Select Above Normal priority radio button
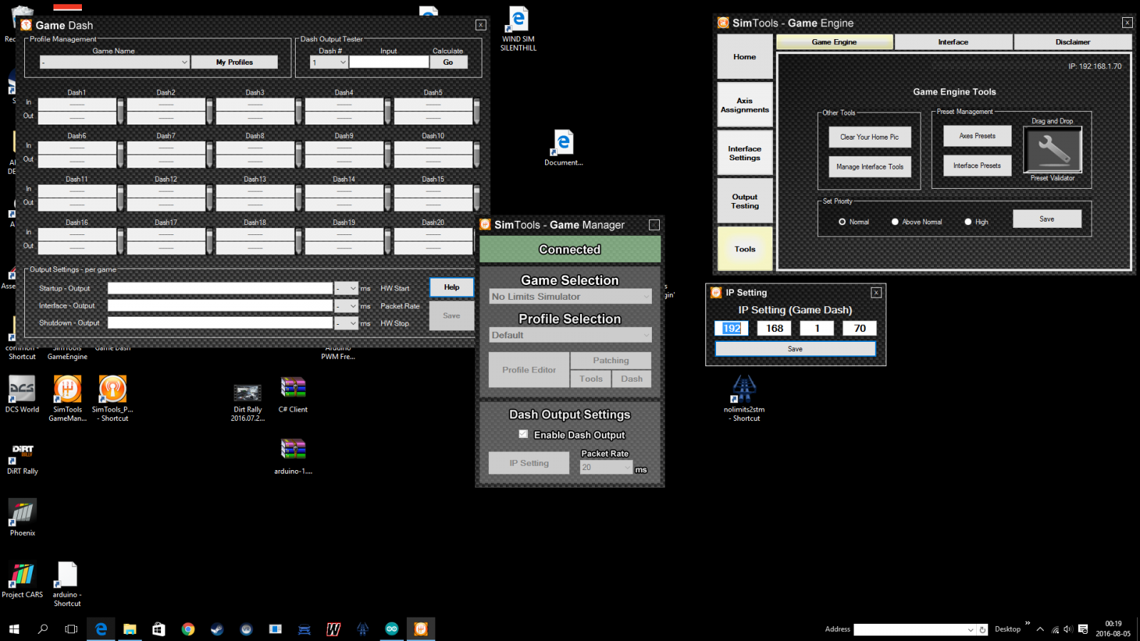The image size is (1140, 641). coord(895,222)
